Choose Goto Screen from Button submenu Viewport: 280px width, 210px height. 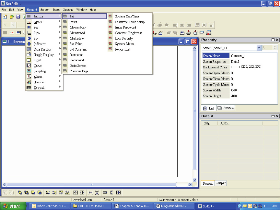(77, 66)
